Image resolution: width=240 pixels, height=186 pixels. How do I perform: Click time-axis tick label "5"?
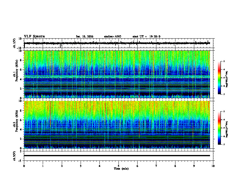[118, 166]
